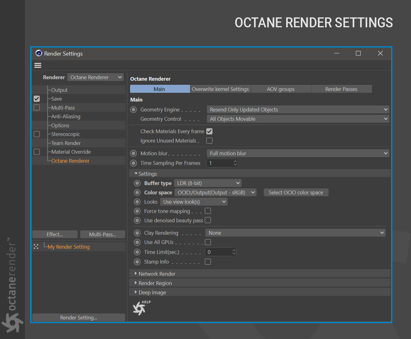Open the hamburger menu icon
411x339 pixels.
pyautogui.click(x=38, y=65)
